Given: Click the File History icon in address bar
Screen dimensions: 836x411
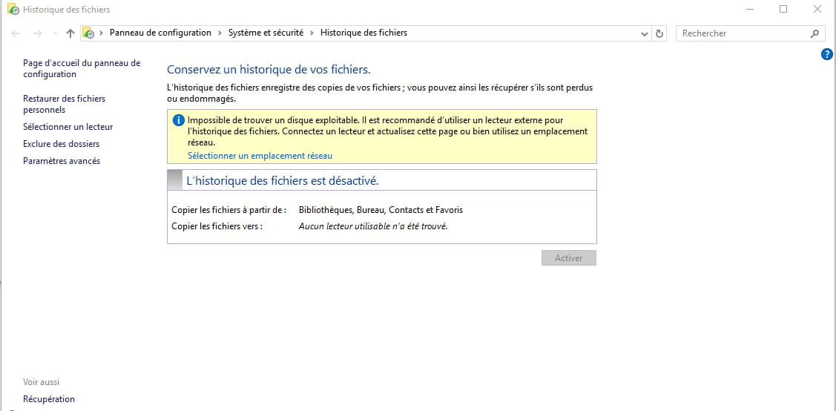Looking at the screenshot, I should 88,33.
